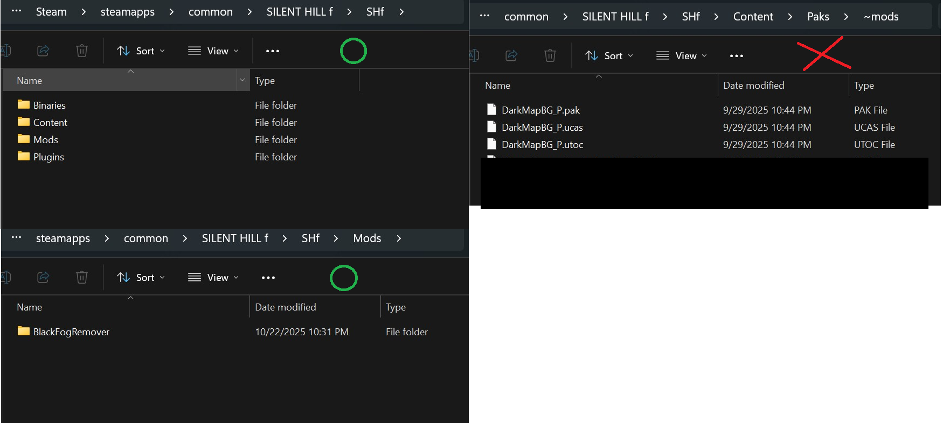The width and height of the screenshot is (943, 423).
Task: Select BlackFogRemover folder icon
Action: click(24, 331)
